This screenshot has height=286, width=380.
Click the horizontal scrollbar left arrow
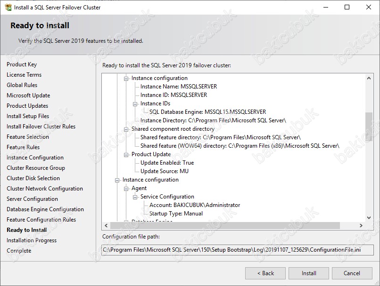(x=106, y=226)
